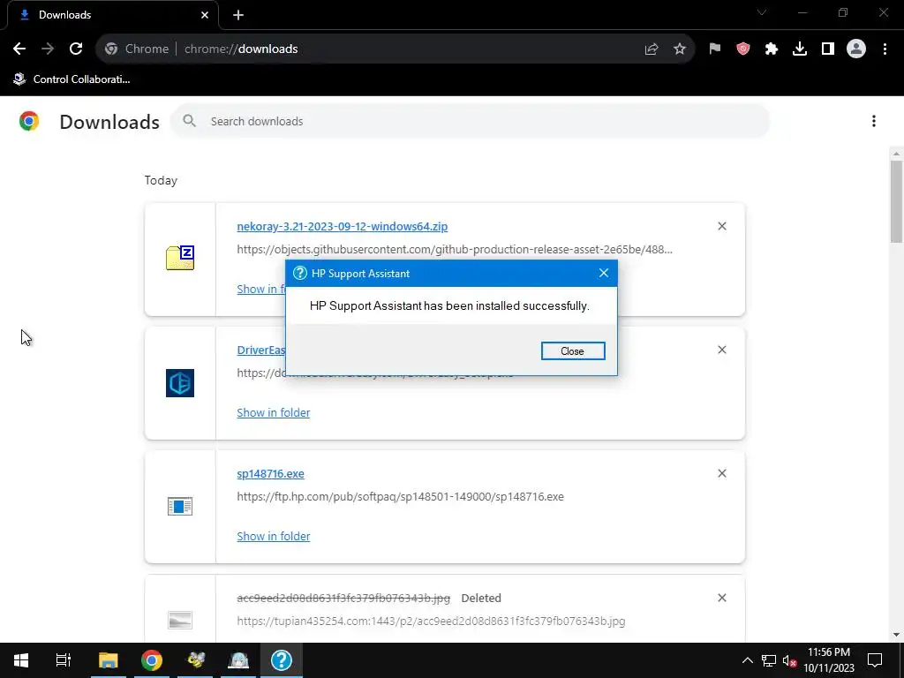Screen dimensions: 904x678
Task: Open the notification center icon
Action: [875, 660]
